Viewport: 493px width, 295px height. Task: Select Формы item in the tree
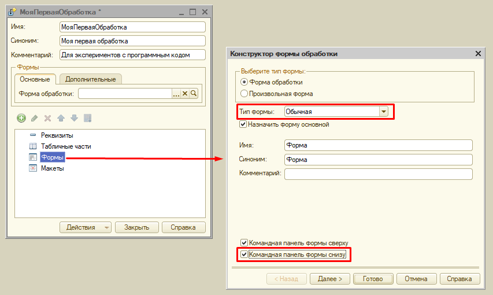pos(53,157)
